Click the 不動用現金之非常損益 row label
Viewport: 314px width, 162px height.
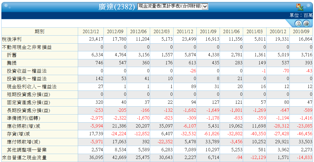tap(27, 47)
